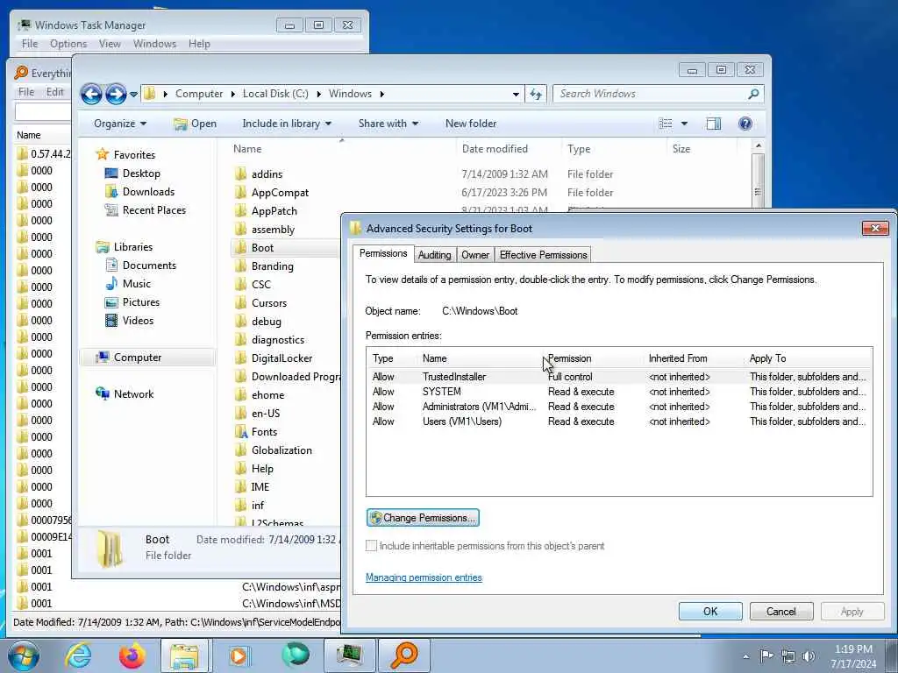Click the Explorer Back navigation arrow
This screenshot has width=898, height=673.
click(x=91, y=94)
